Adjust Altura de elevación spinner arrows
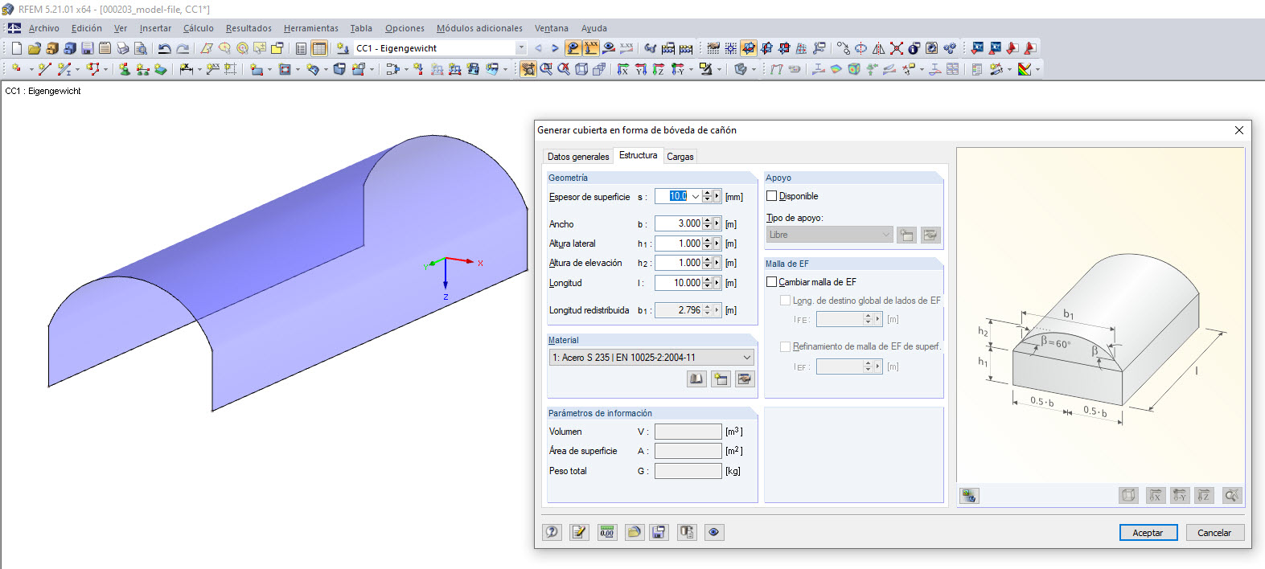Viewport: 1265px width, 569px height. coord(707,263)
